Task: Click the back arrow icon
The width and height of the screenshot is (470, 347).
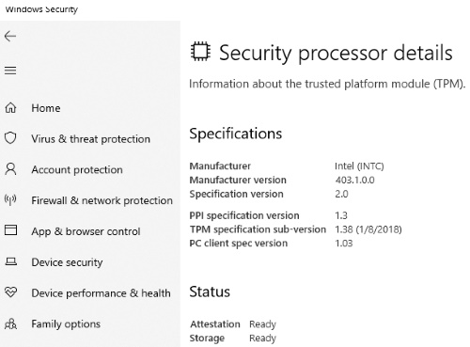Action: click(10, 37)
